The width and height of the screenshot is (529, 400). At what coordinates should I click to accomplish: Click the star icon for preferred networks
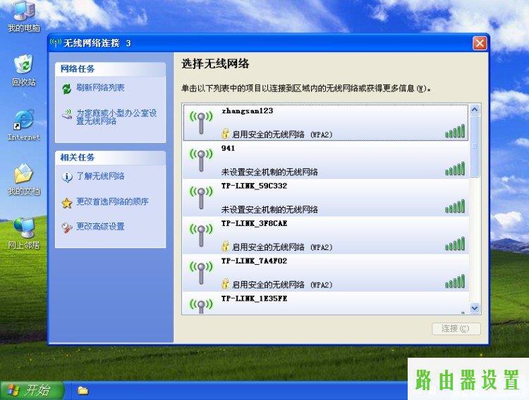pyautogui.click(x=66, y=203)
